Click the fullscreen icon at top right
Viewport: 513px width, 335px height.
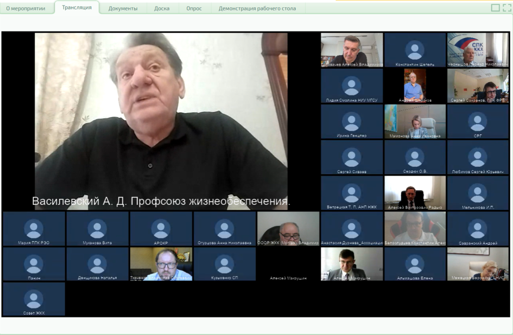coord(506,8)
